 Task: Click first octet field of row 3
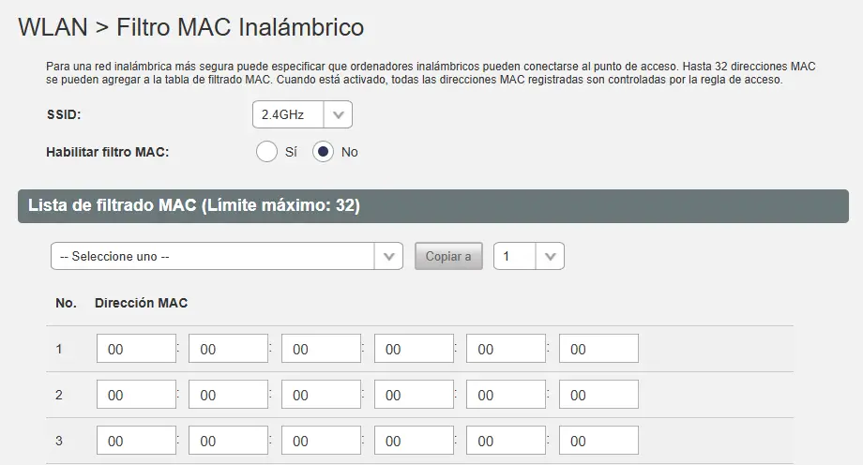(137, 441)
